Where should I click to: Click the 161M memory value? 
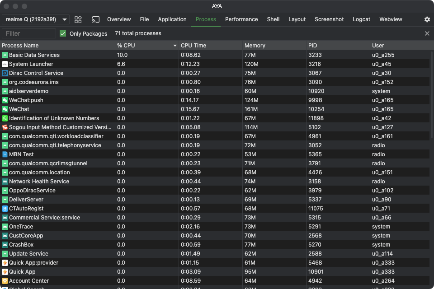point(251,109)
